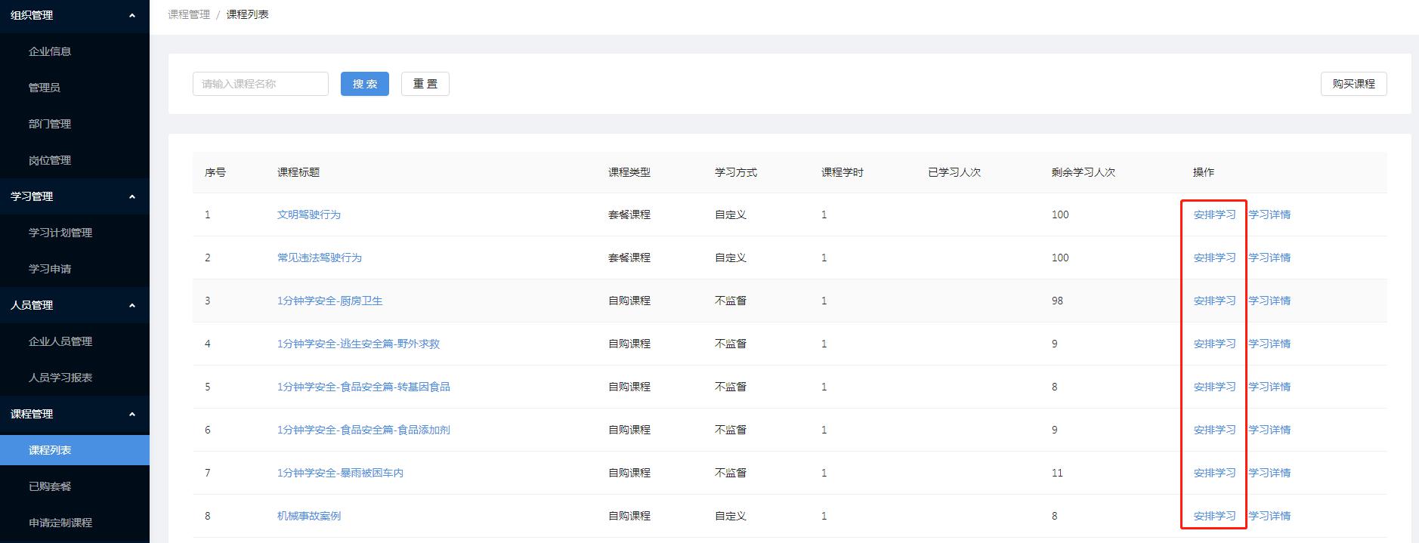Select 人员学习报表 in sidebar

click(x=60, y=378)
